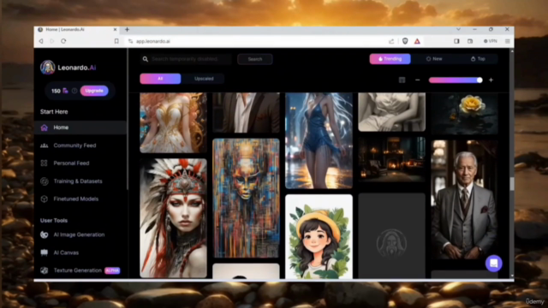Image resolution: width=548 pixels, height=308 pixels.
Task: Click the image size slider handle
Action: (x=479, y=80)
